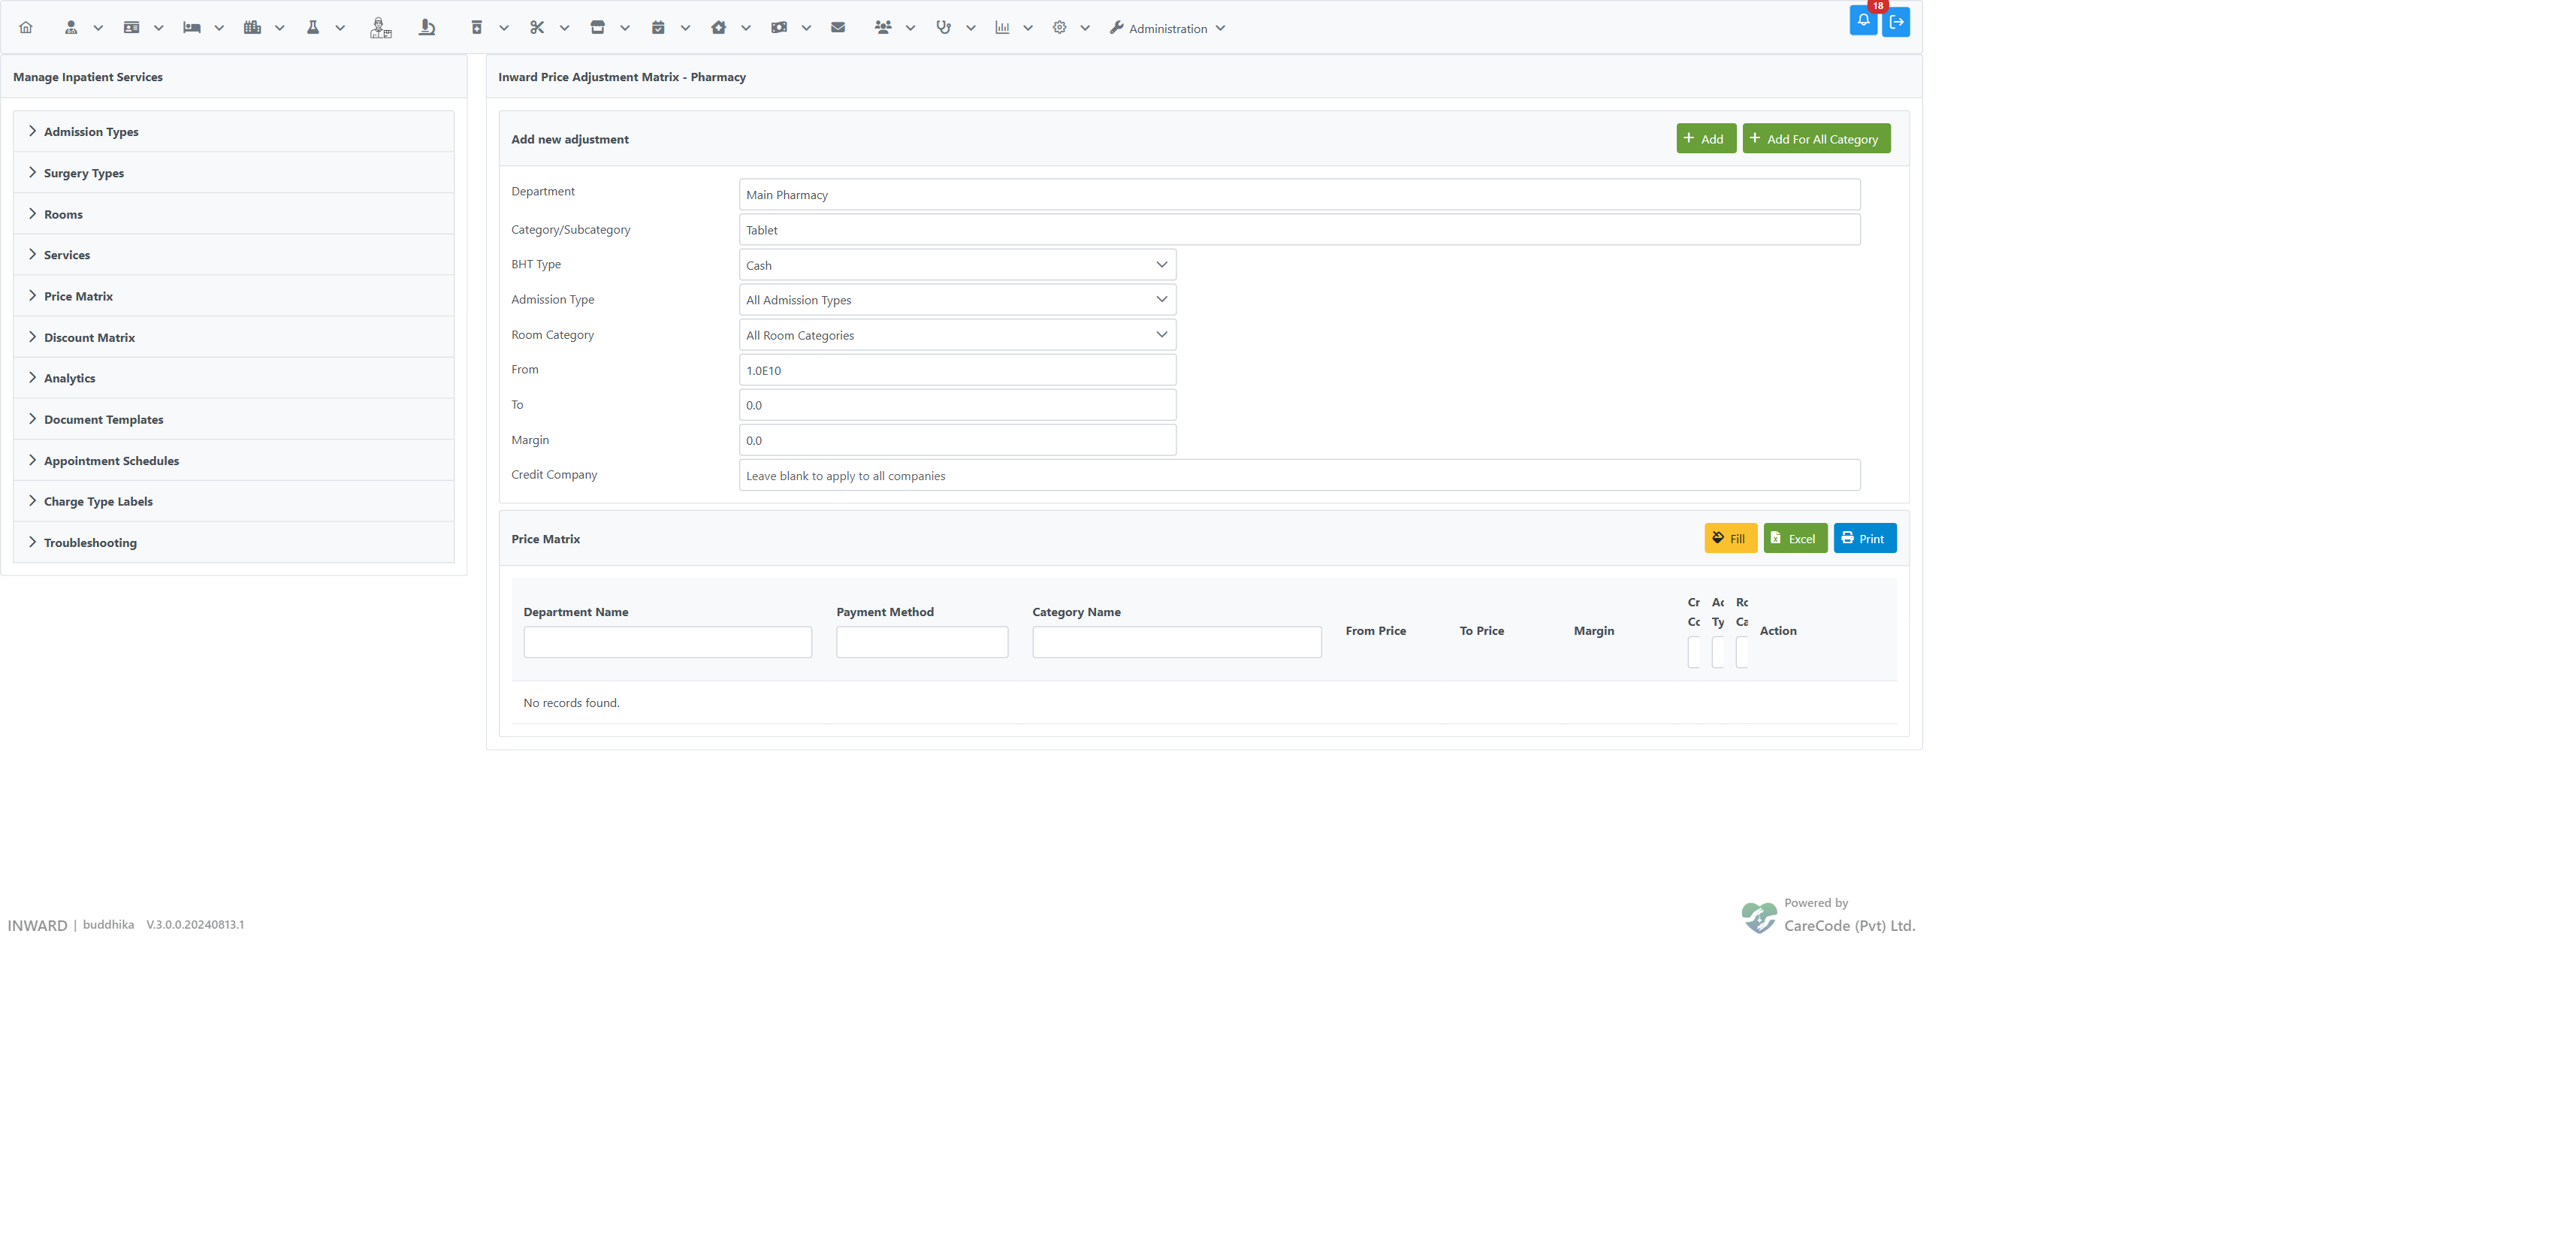Open the microscope icon module
Image resolution: width=2576 pixels, height=1242 pixels.
pos(427,28)
